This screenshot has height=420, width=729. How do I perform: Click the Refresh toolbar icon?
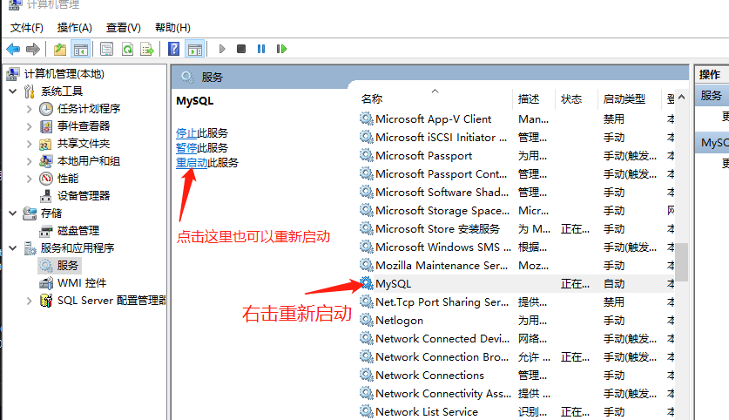[127, 49]
